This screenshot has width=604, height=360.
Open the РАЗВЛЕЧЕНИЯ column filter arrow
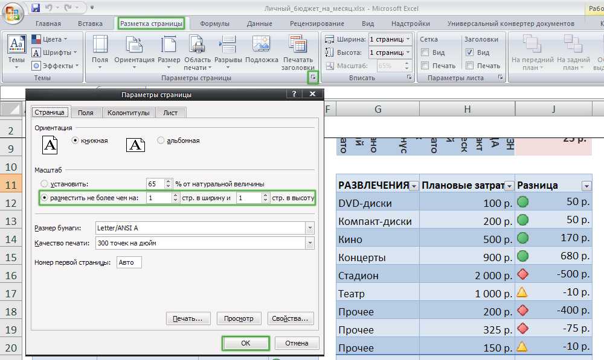[414, 186]
